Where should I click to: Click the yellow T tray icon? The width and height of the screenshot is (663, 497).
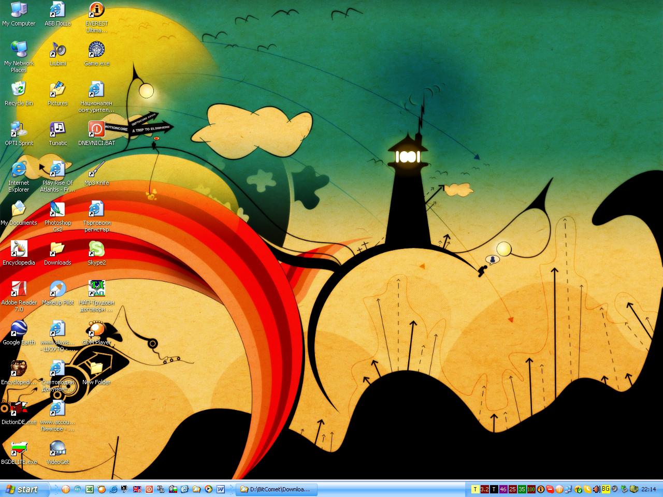coord(475,489)
